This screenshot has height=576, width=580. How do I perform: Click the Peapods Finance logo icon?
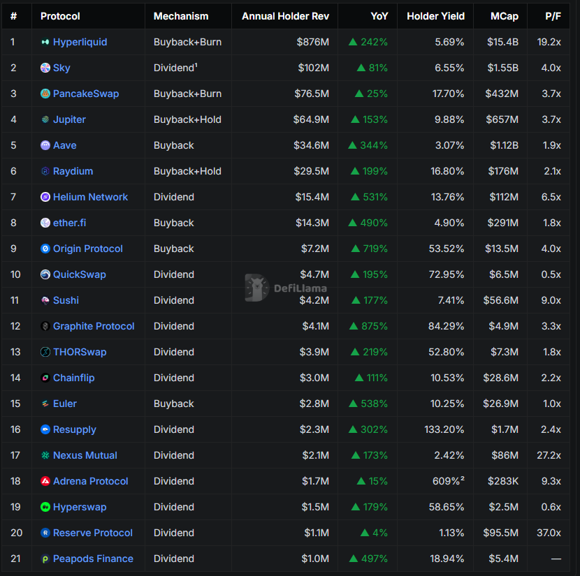(45, 559)
